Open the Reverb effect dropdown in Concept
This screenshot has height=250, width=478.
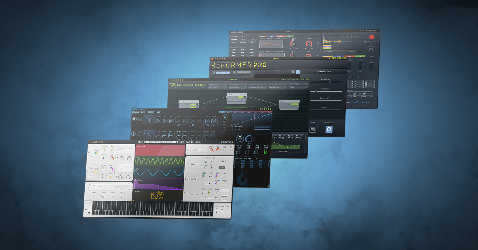(x=192, y=194)
